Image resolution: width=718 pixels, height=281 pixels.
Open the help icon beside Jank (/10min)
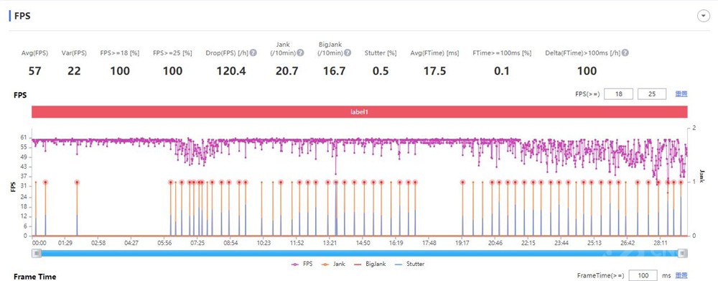point(300,52)
